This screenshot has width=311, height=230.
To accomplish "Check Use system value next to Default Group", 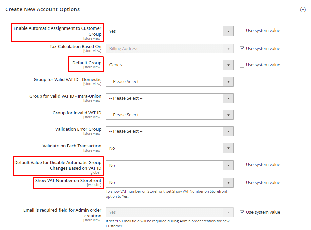I will click(x=242, y=65).
